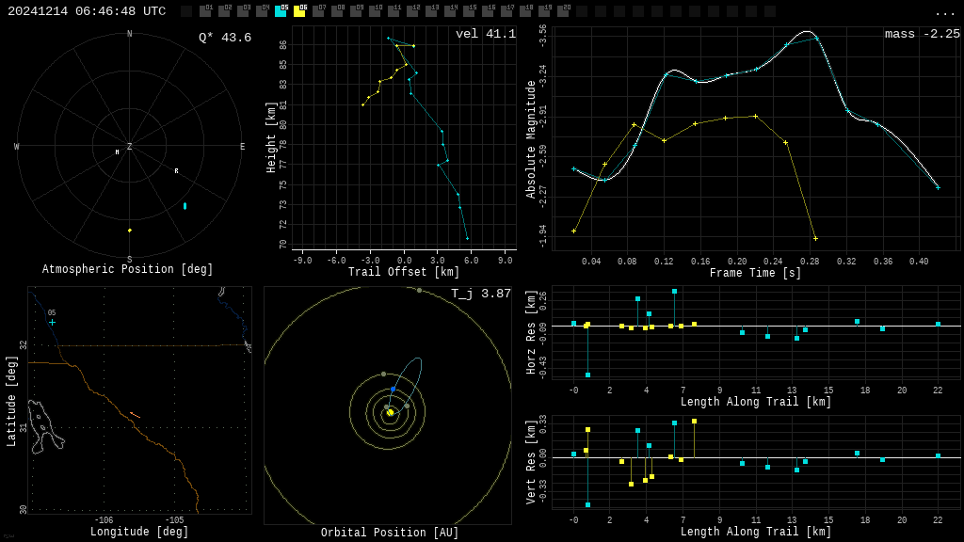This screenshot has height=542, width=964.
Task: Select station 20 box in the top strip
Action: coord(563,11)
